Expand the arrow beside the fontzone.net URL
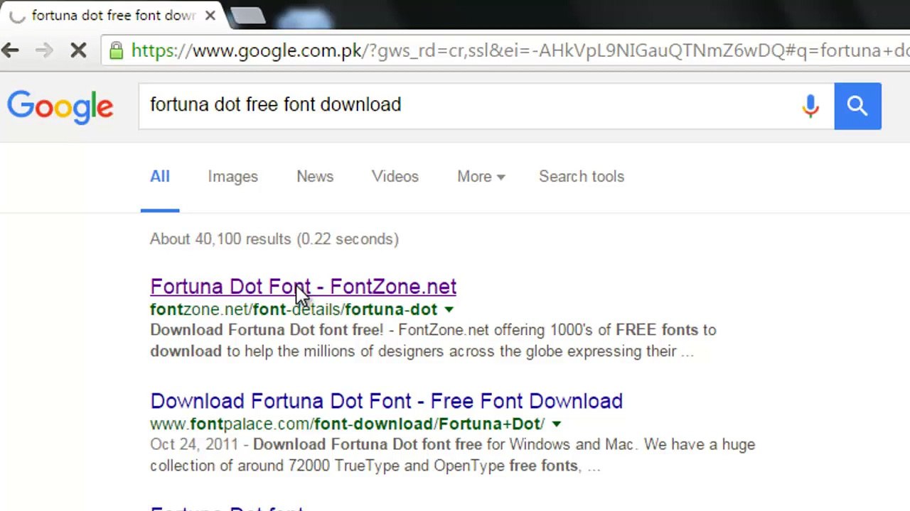 (x=449, y=309)
